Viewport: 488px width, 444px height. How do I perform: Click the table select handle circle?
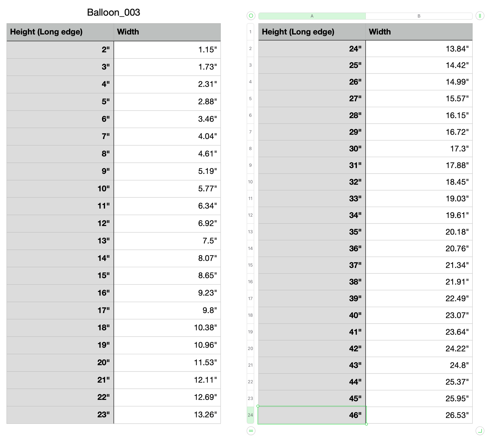[x=251, y=16]
